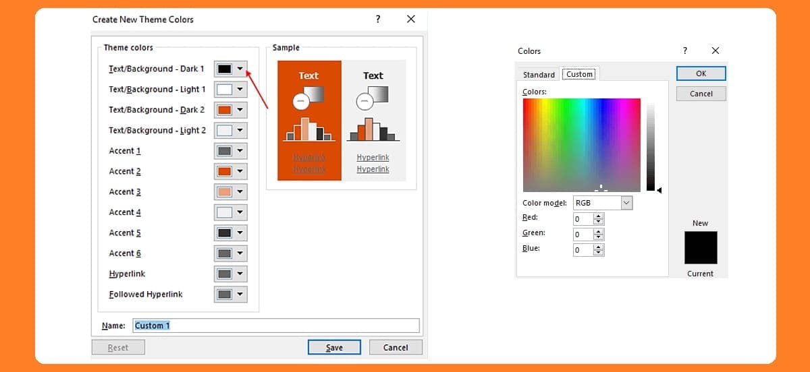Image resolution: width=810 pixels, height=372 pixels.
Task: Switch to the Standard tab
Action: point(539,75)
